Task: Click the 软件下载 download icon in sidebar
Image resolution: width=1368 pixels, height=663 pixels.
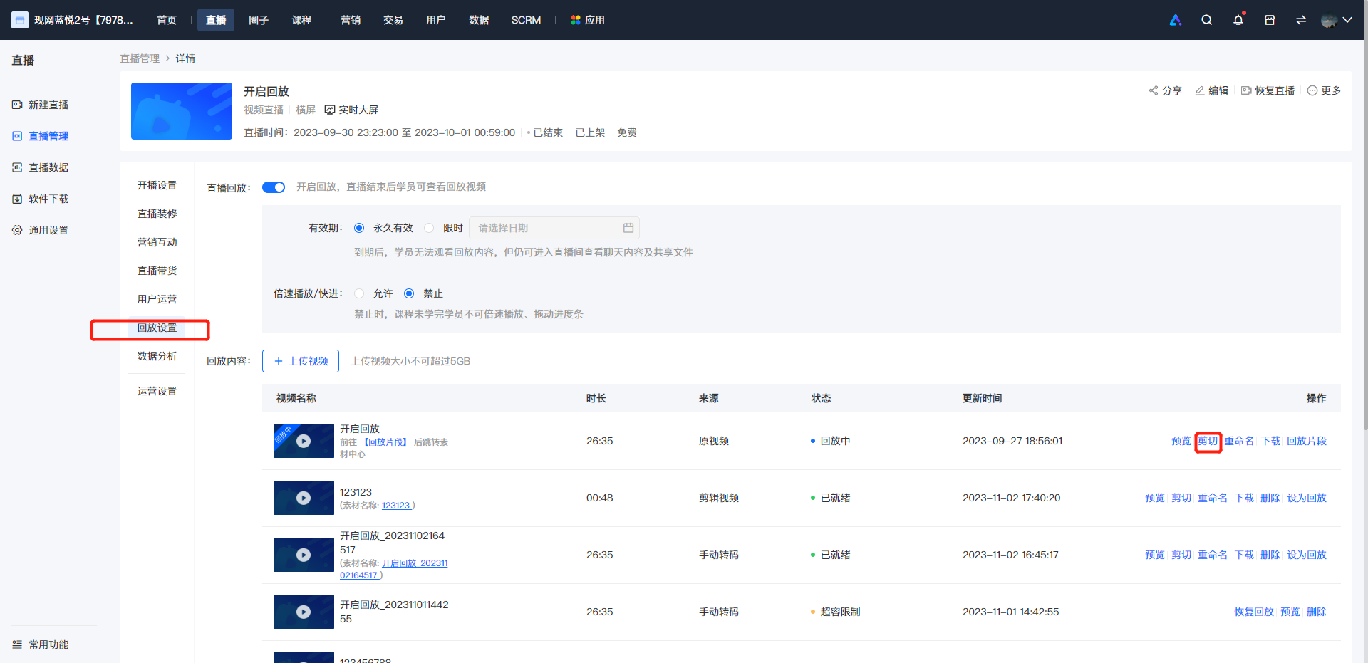Action: 17,199
